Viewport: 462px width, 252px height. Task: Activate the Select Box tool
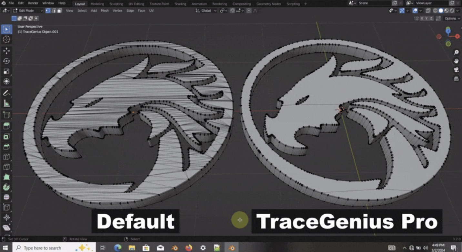6,29
